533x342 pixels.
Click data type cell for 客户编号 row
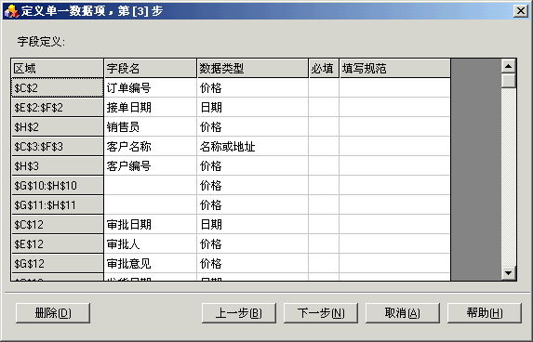253,166
